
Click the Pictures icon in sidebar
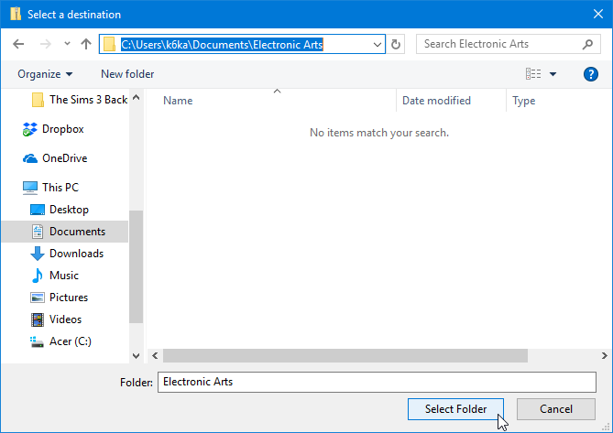tap(38, 298)
